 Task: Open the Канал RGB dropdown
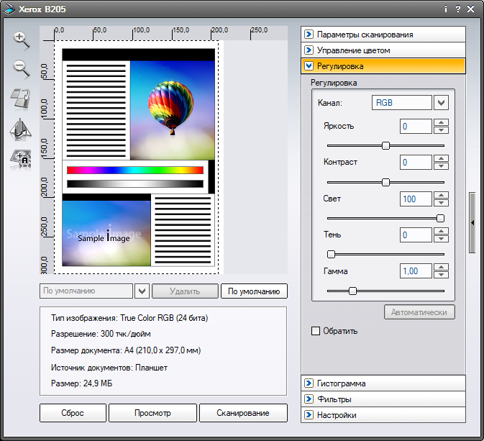point(442,103)
